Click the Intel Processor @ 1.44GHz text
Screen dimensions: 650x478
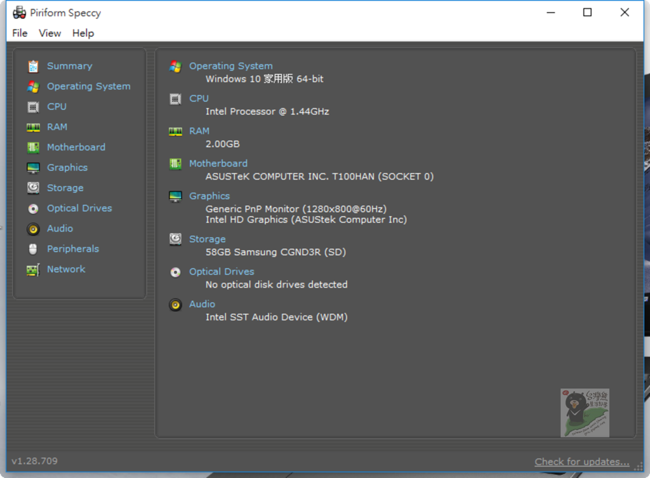click(267, 112)
